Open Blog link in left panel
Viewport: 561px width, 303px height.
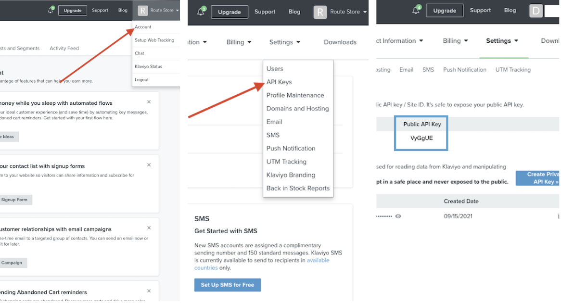pos(123,11)
